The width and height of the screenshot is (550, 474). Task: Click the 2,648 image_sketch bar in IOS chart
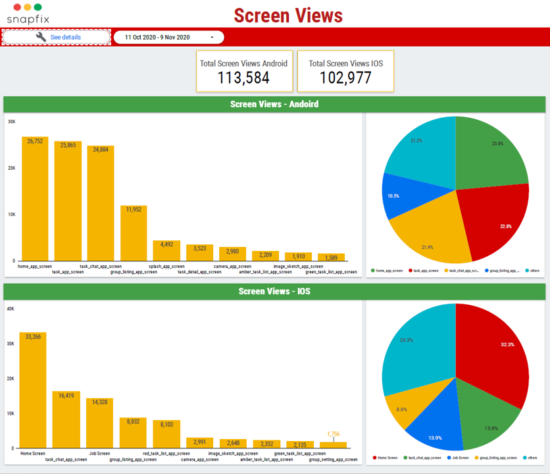pos(234,444)
